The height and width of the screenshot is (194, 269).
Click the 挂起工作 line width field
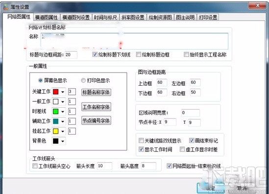click(x=72, y=131)
